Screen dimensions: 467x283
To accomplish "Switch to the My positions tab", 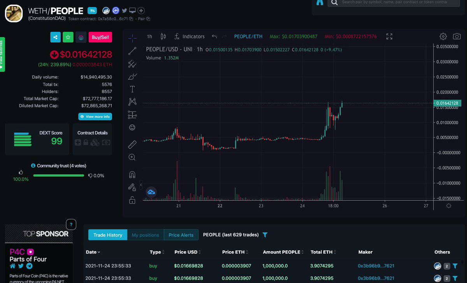I will (x=146, y=235).
